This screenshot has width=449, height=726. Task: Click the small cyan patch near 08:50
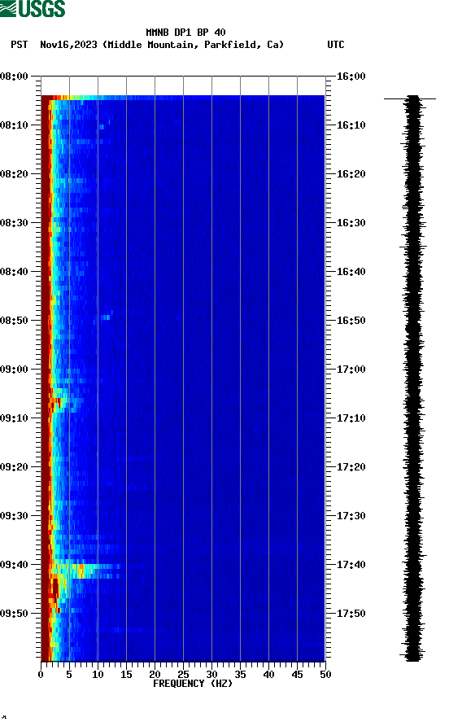[x=106, y=317]
